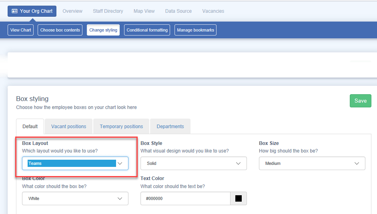Go to Staff Directory
Viewport: 377px width, 214px height.
[108, 11]
